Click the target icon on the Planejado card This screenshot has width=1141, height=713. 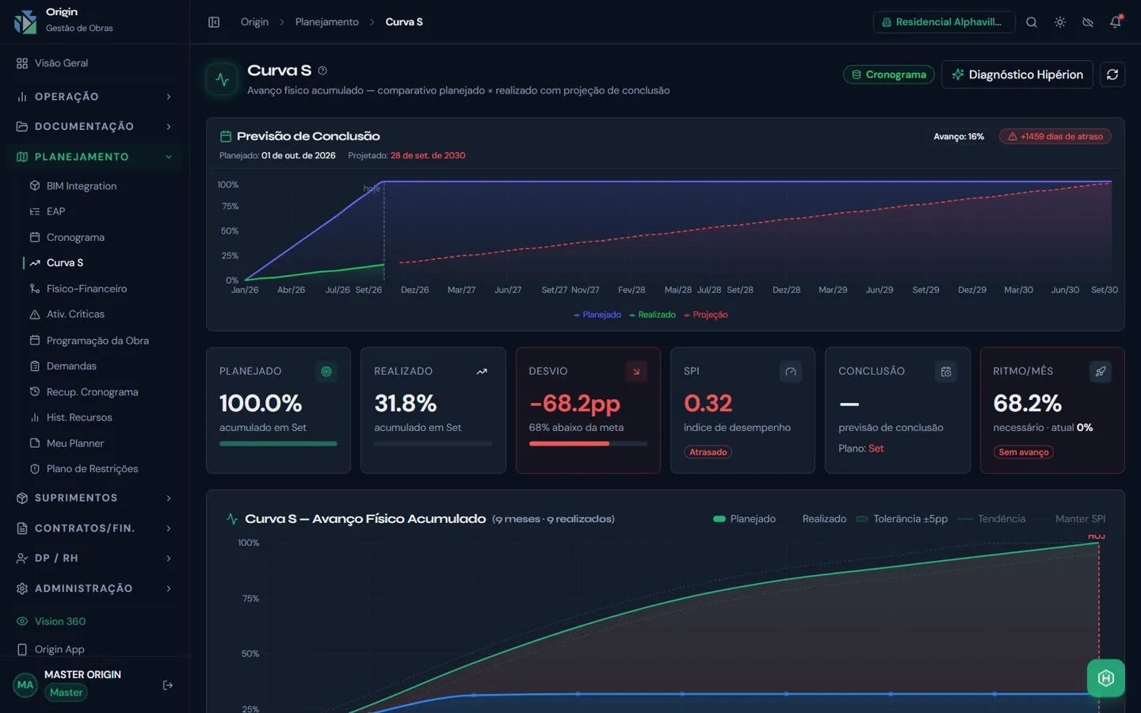[326, 372]
